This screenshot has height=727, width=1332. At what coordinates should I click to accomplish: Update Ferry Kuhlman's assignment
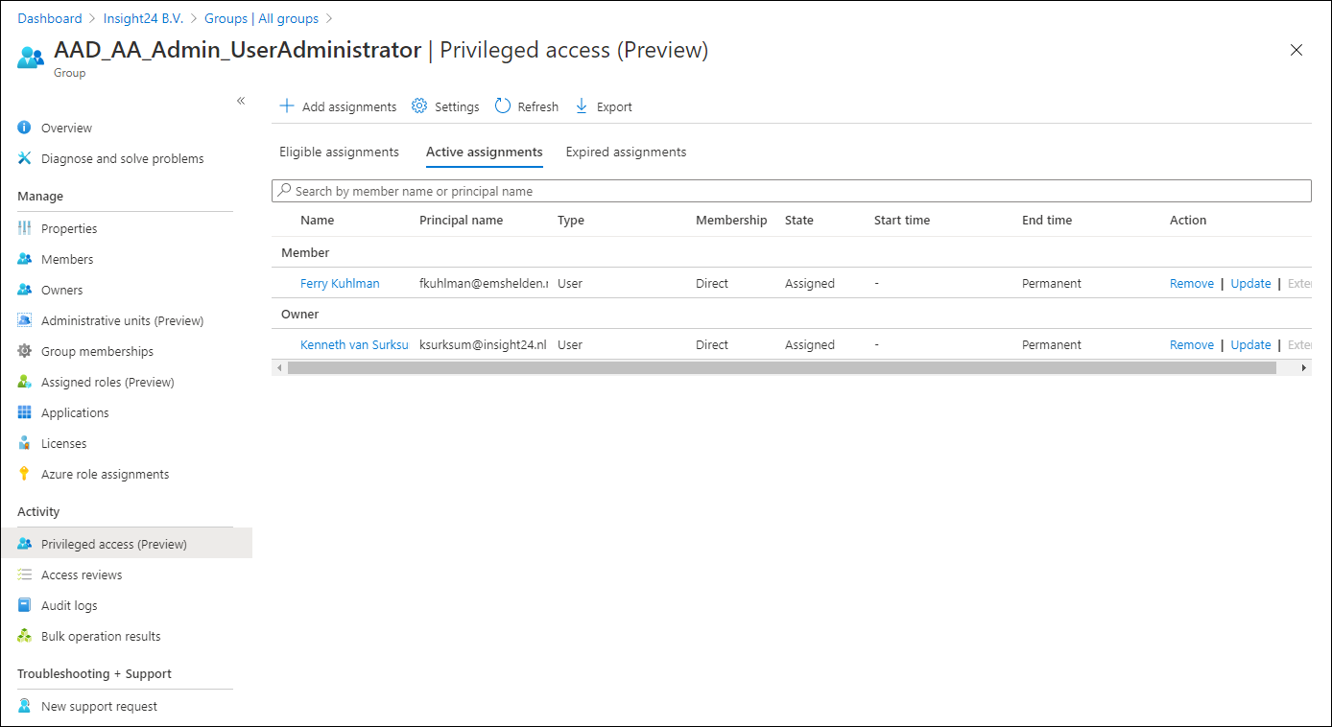(x=1250, y=283)
